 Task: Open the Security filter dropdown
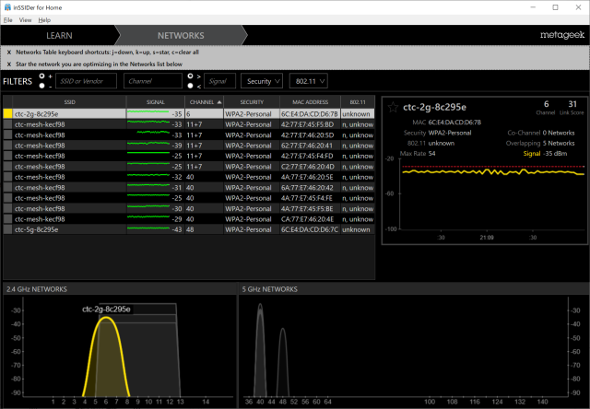point(262,81)
